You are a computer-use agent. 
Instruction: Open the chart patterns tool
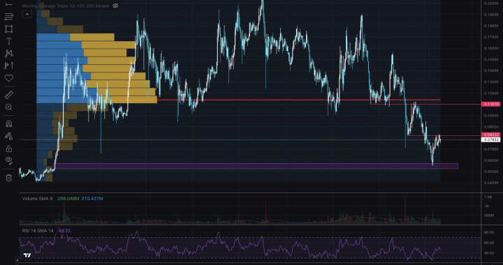coord(8,54)
